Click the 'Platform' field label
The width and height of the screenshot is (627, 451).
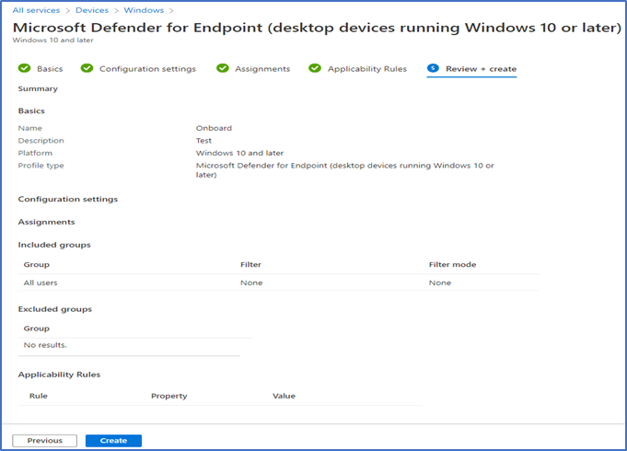(35, 153)
